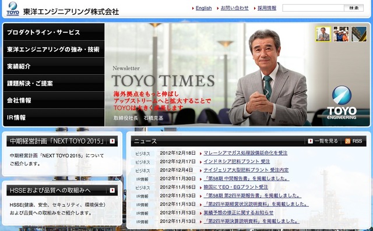This screenshot has width=373, height=231.
Task: Click the date 2012年12月4日 in news
Action: click(x=176, y=170)
